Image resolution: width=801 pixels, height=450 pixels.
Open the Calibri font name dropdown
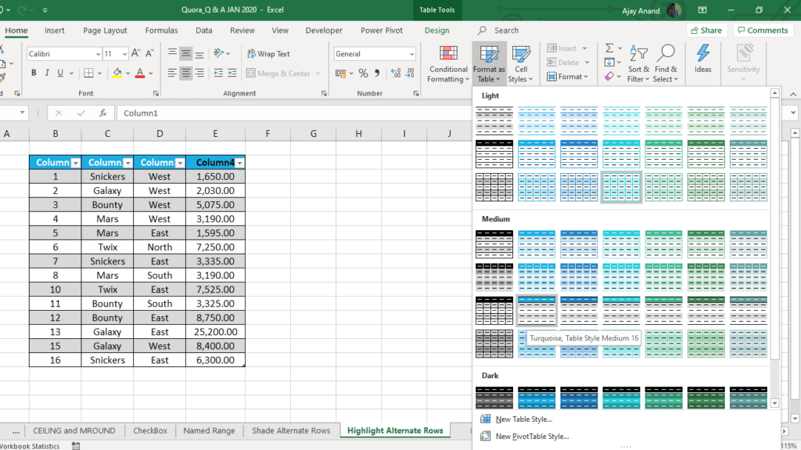[98, 54]
